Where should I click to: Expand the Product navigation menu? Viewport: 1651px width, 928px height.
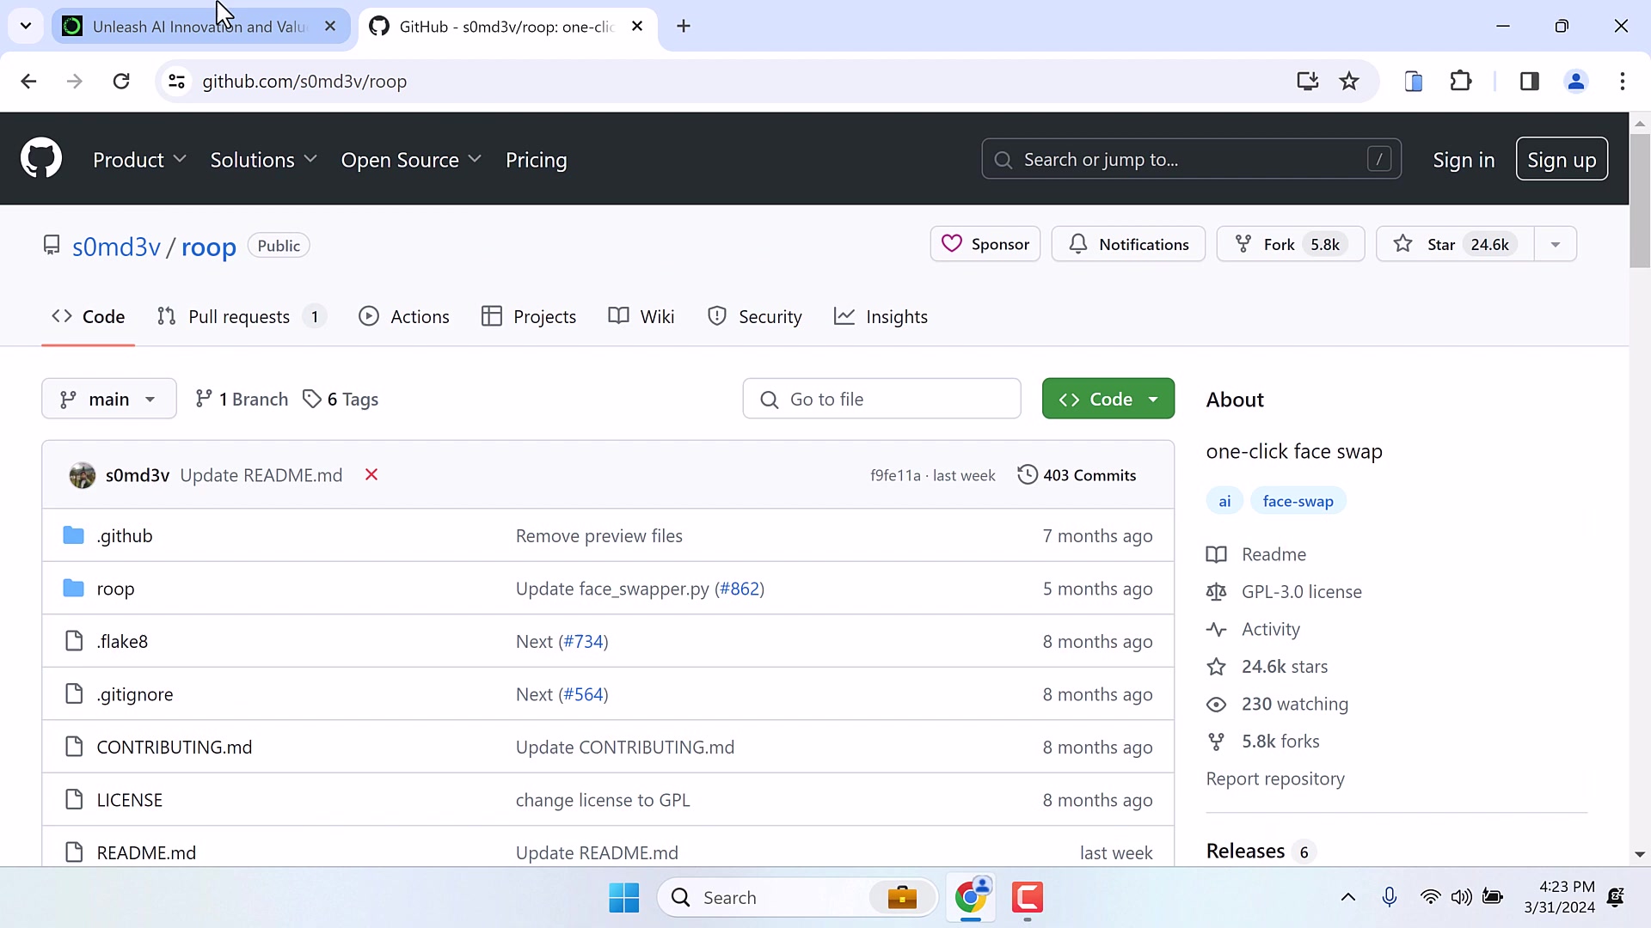pos(139,161)
